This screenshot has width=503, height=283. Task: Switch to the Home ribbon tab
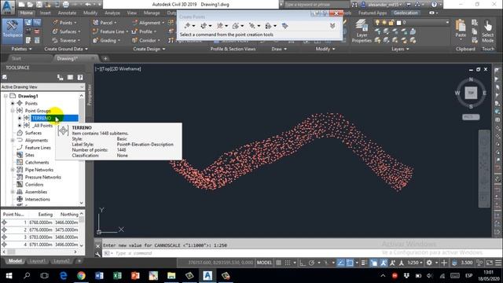tap(26, 13)
